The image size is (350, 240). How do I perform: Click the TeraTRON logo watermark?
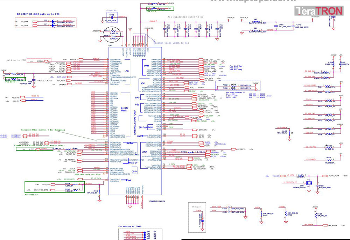[x=319, y=11]
